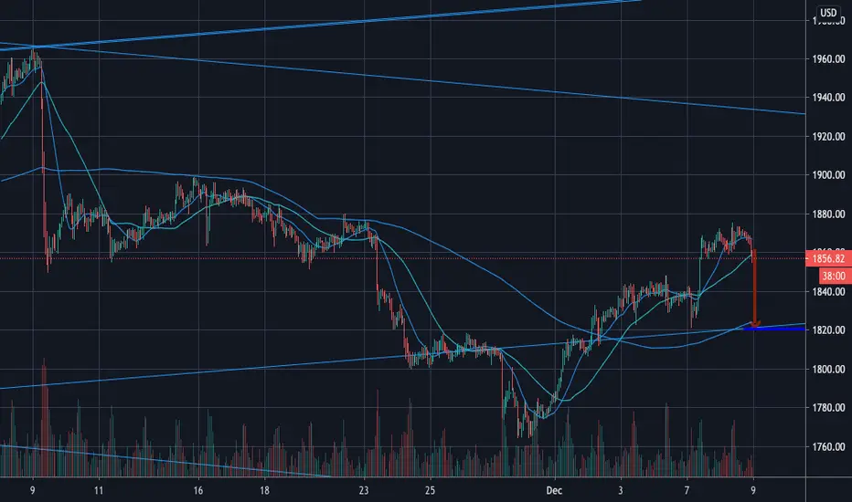Click the 1880.00 price axis label

tap(828, 214)
